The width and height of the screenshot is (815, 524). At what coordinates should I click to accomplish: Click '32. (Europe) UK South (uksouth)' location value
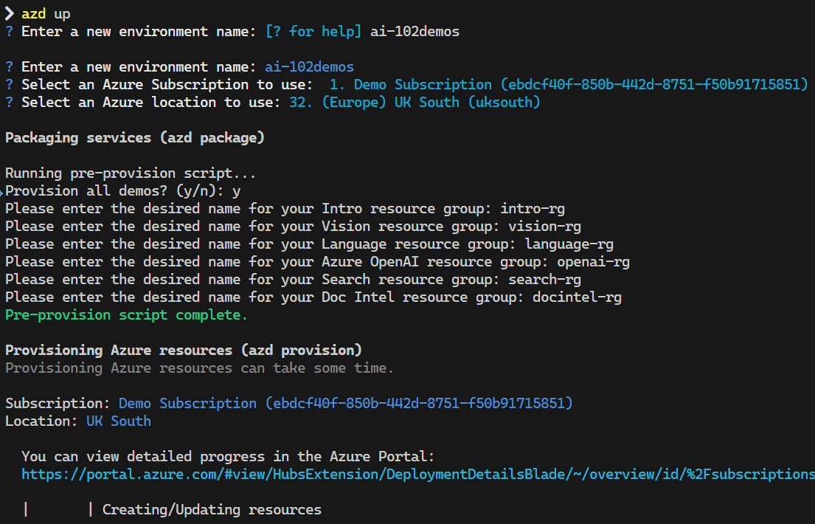pos(415,102)
